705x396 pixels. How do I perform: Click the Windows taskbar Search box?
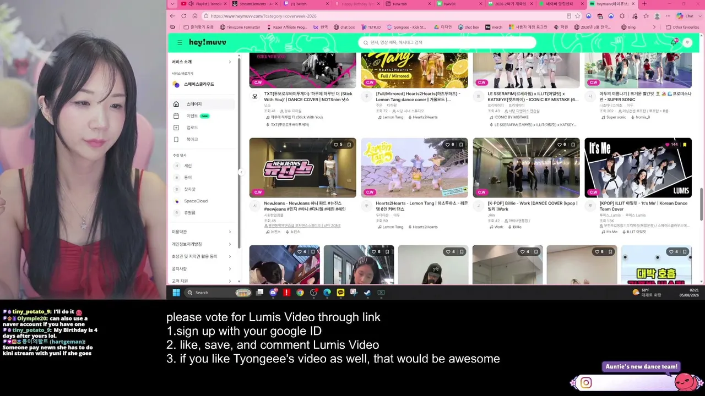tap(218, 293)
